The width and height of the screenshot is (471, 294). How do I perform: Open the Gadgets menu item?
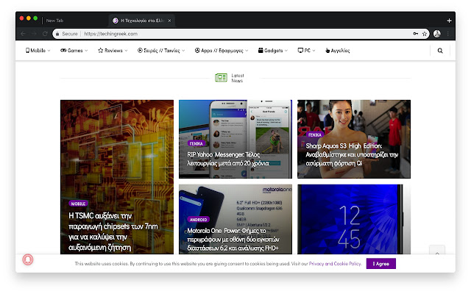point(273,51)
